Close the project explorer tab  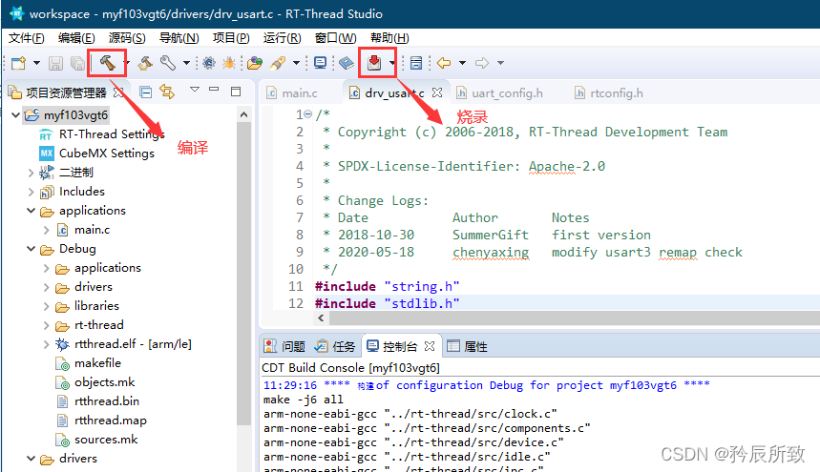[x=118, y=92]
